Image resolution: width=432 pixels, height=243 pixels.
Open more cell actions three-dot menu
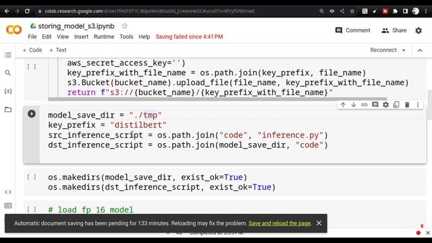418,105
